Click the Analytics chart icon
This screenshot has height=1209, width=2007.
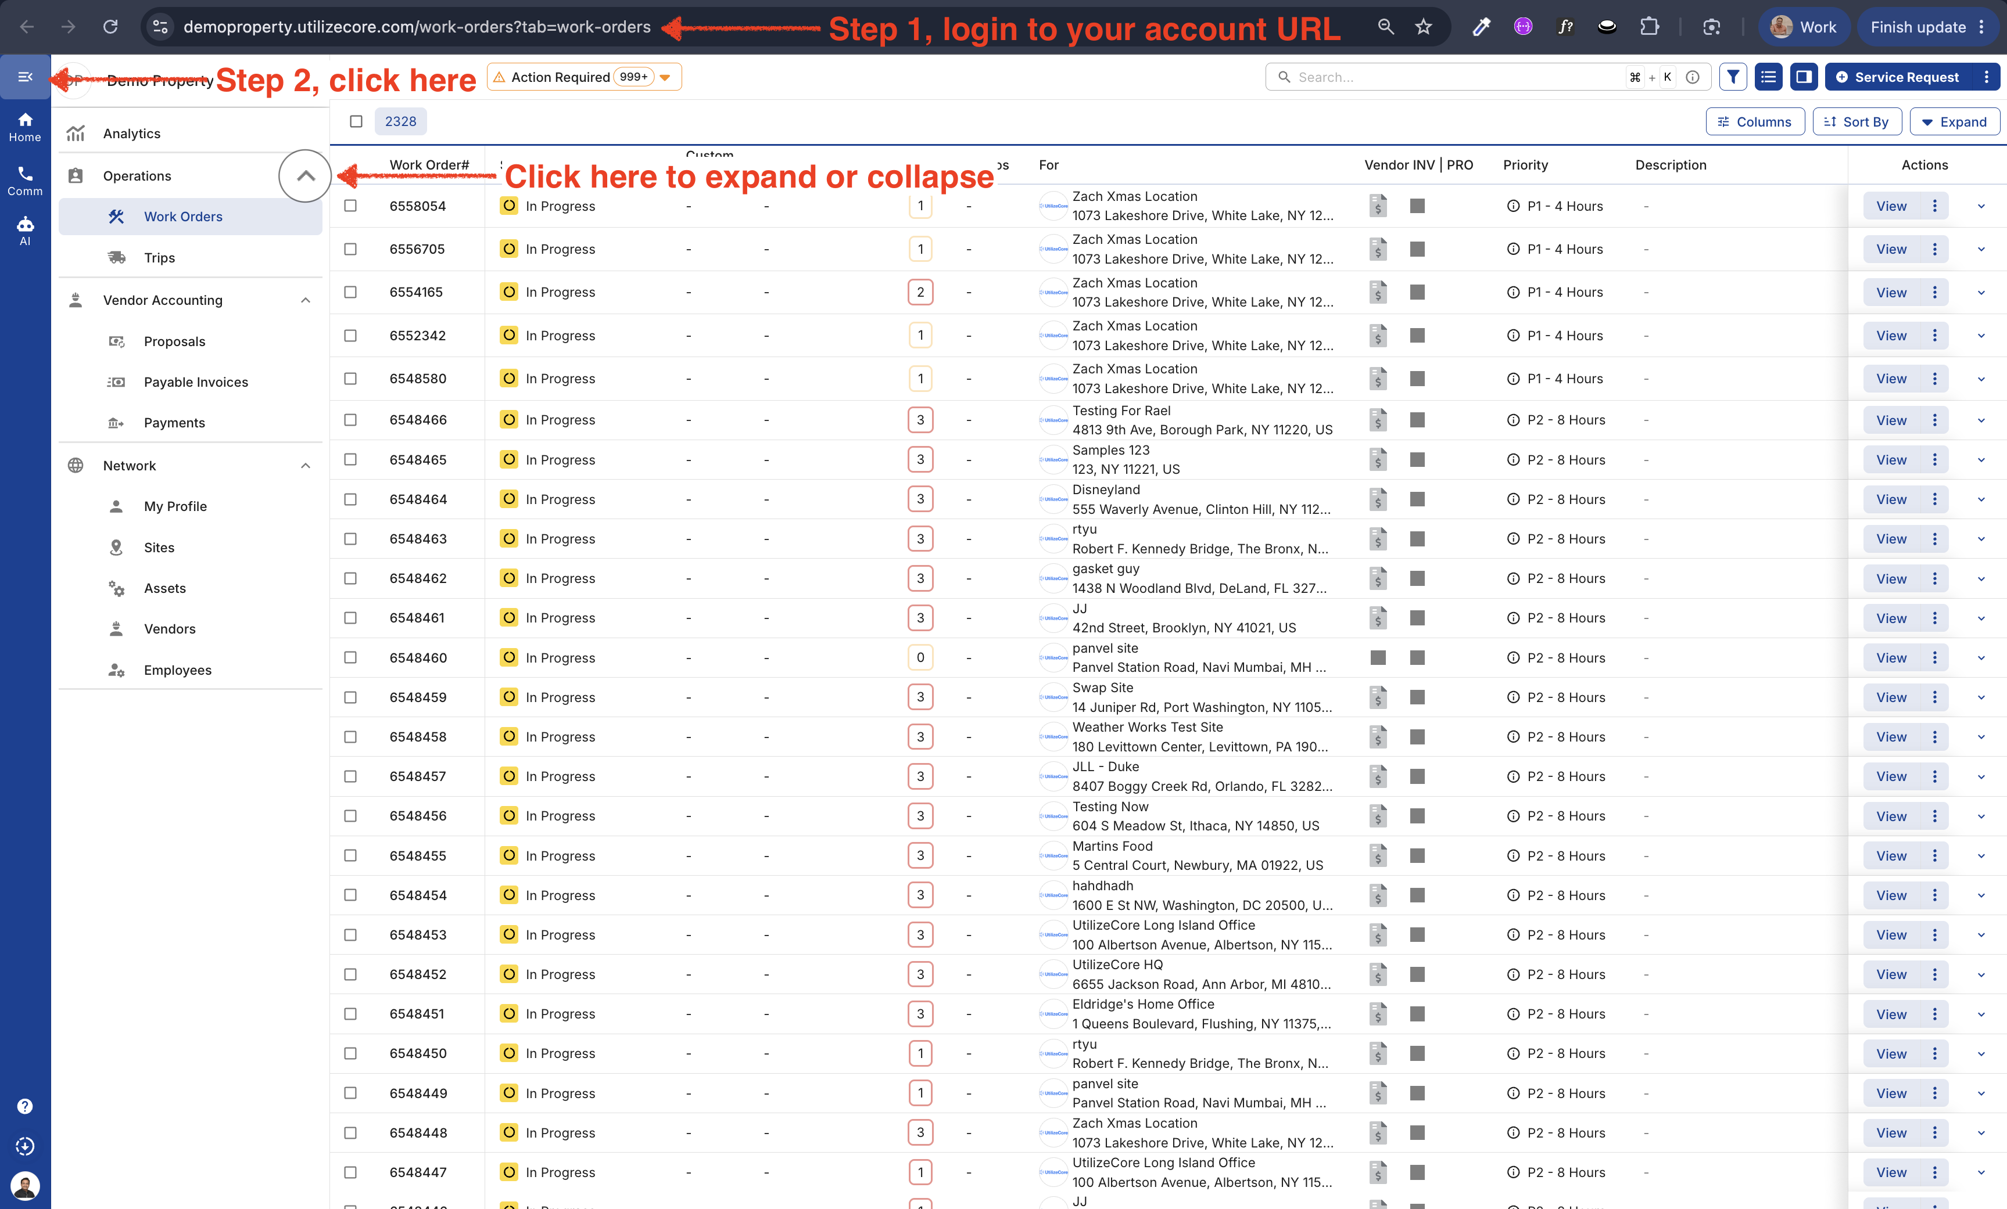click(x=76, y=133)
